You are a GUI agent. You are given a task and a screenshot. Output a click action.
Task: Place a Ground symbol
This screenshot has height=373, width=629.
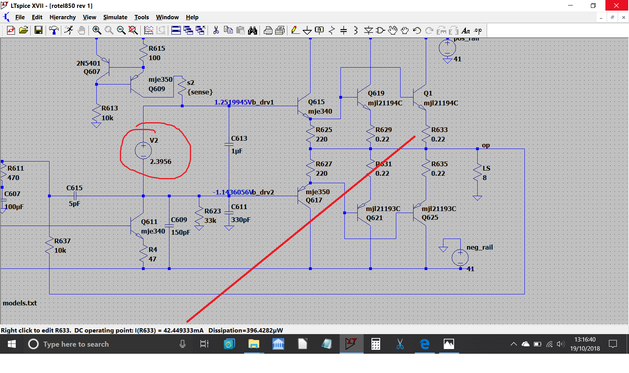click(x=307, y=30)
